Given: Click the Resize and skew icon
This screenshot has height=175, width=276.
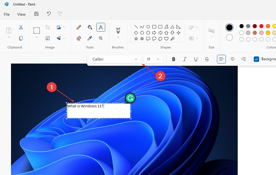Looking at the screenshot, I should [48, 38].
